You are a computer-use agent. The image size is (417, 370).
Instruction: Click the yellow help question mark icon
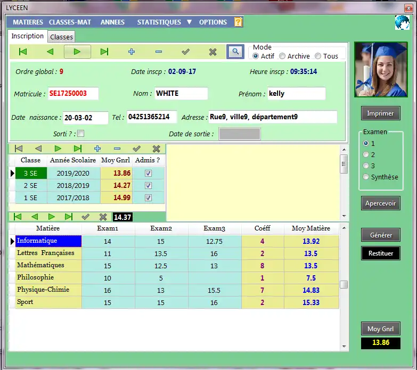238,22
